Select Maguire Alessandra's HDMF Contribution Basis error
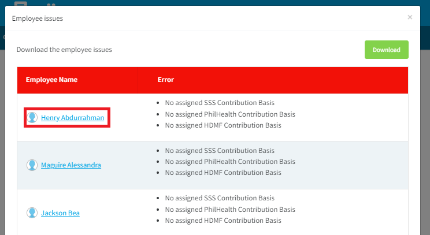 click(223, 173)
